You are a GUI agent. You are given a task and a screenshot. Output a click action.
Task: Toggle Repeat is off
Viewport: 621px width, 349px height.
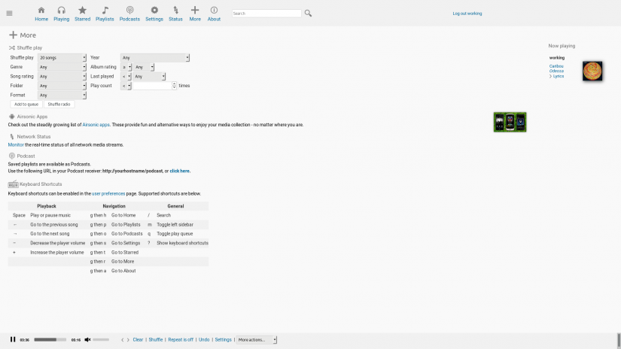click(x=181, y=339)
